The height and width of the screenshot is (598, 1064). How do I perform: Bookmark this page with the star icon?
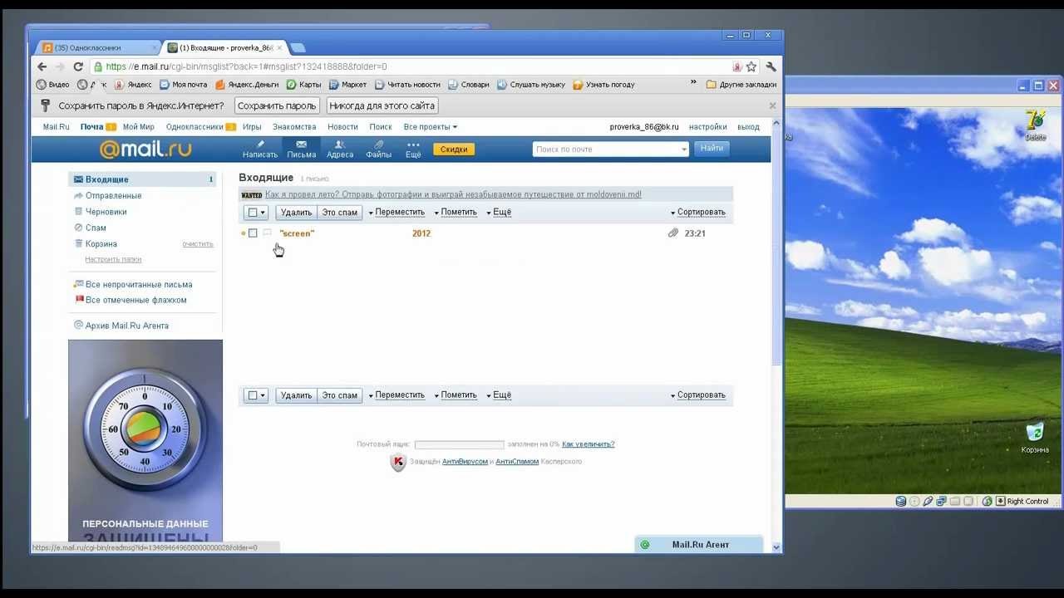tap(751, 66)
